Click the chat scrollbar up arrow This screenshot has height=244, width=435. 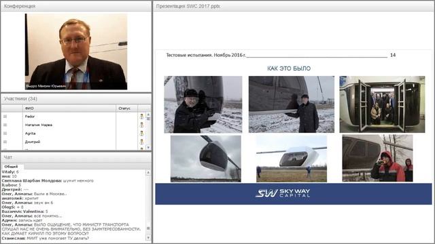click(x=148, y=172)
